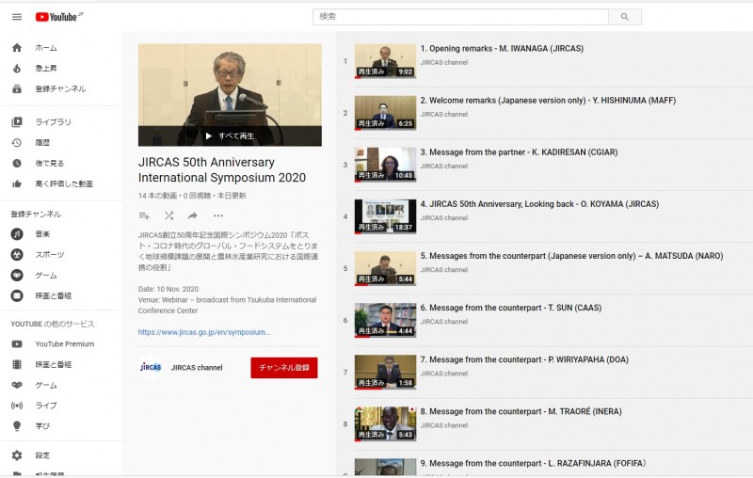Viewport: 753px width, 478px height.
Task: Open title 7. Message WIRIYAPAHA (DOA)
Action: 524,359
